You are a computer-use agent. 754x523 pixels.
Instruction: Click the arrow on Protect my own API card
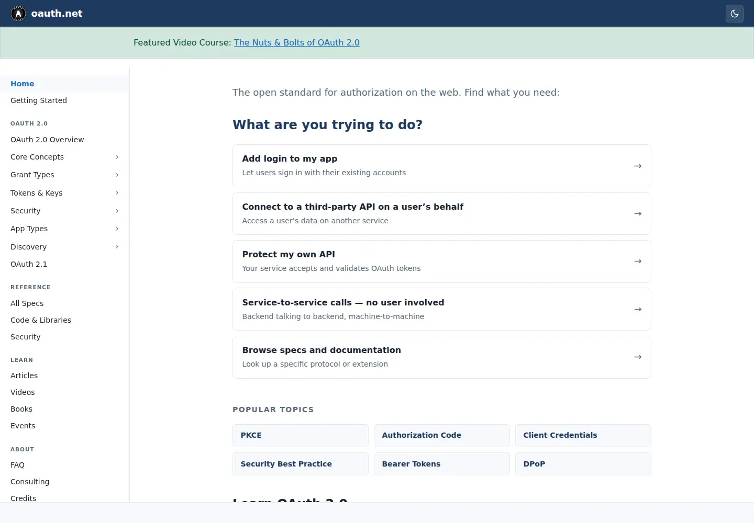coord(638,261)
